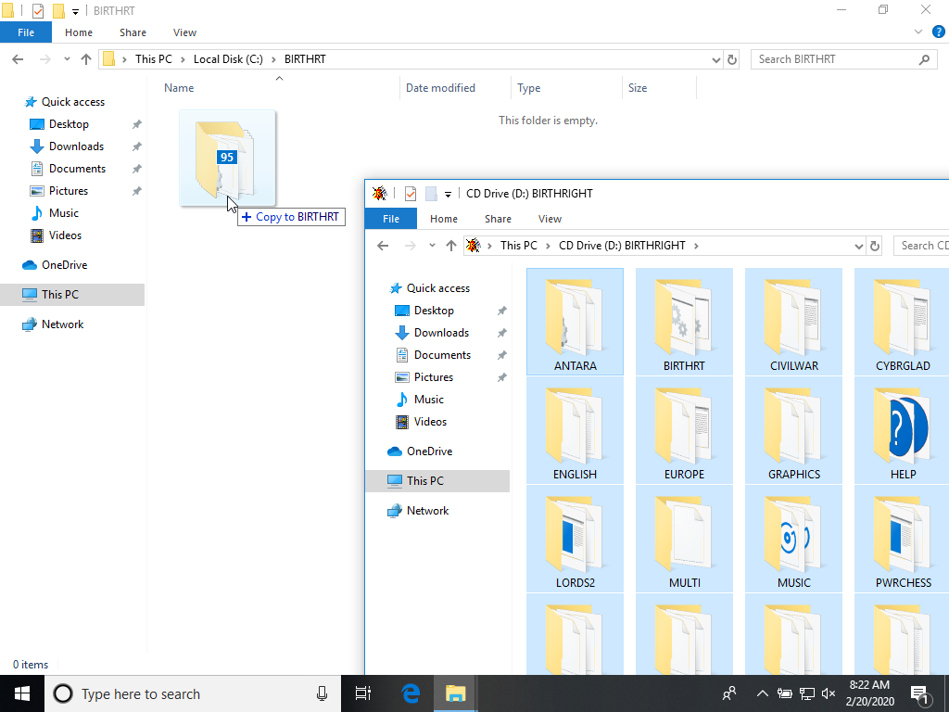Show hidden system tray icons

click(762, 693)
